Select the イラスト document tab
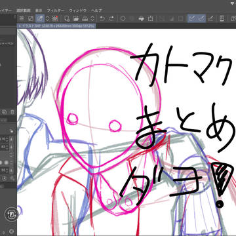Image resolution: width=236 pixels, height=236 pixels. click(56, 26)
